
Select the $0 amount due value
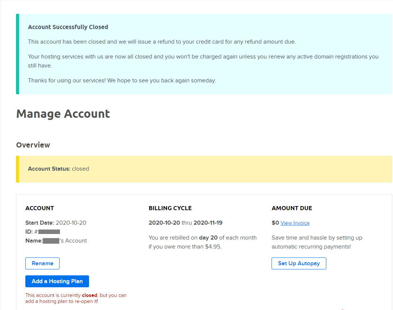275,223
